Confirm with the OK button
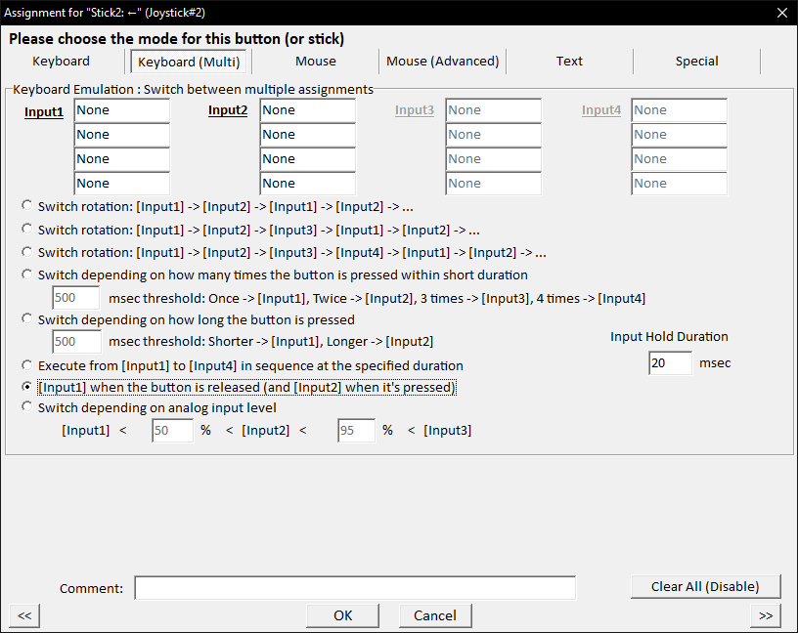 point(342,615)
